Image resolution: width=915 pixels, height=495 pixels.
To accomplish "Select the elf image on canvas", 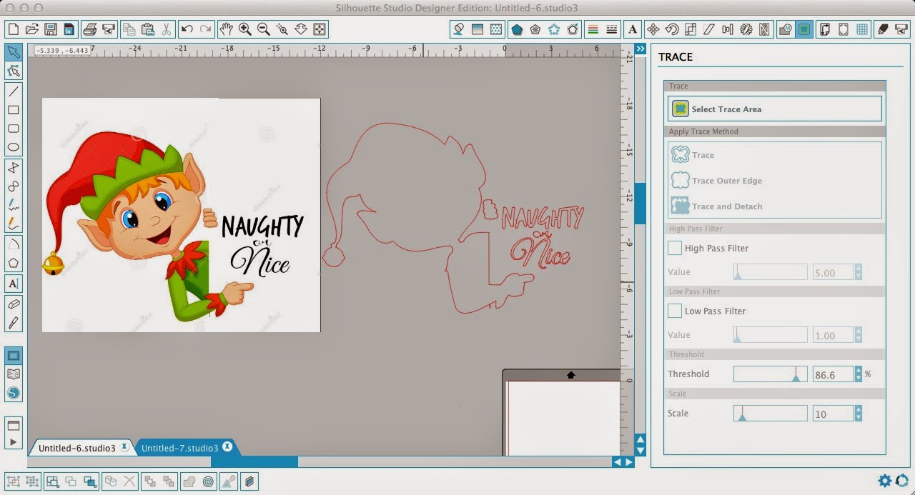I will 181,215.
